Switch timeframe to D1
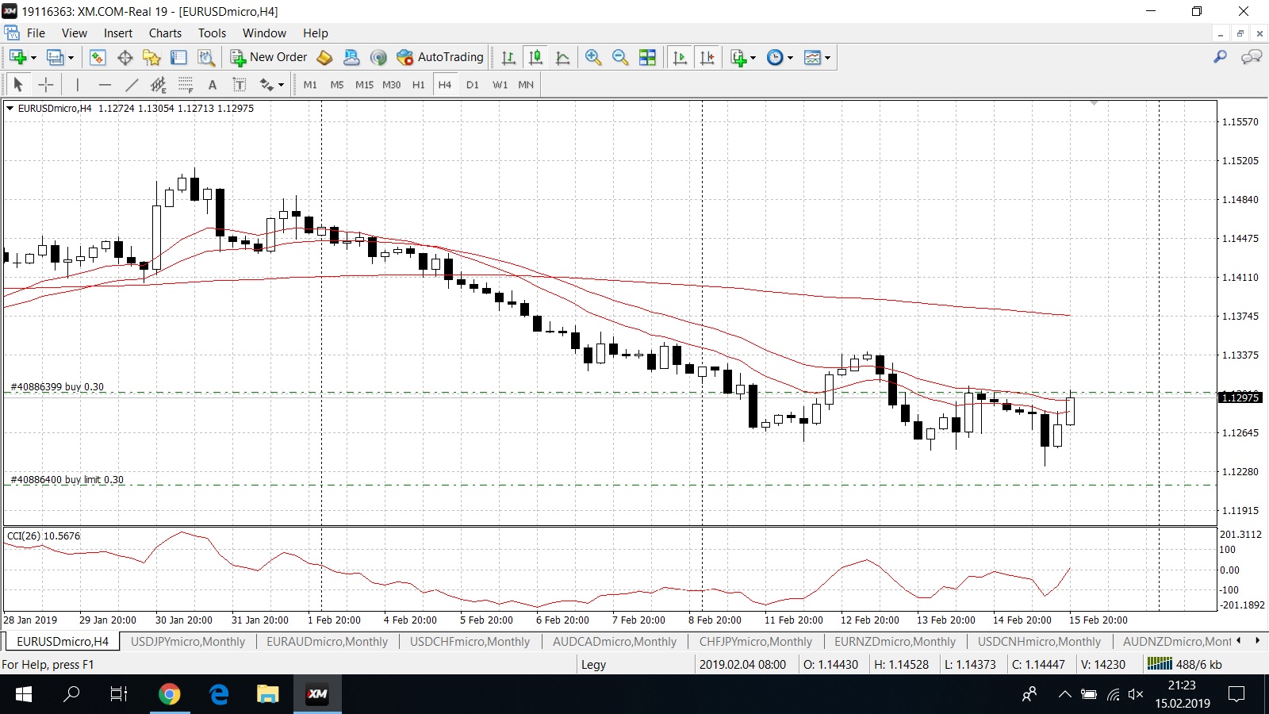The width and height of the screenshot is (1269, 714). 473,85
